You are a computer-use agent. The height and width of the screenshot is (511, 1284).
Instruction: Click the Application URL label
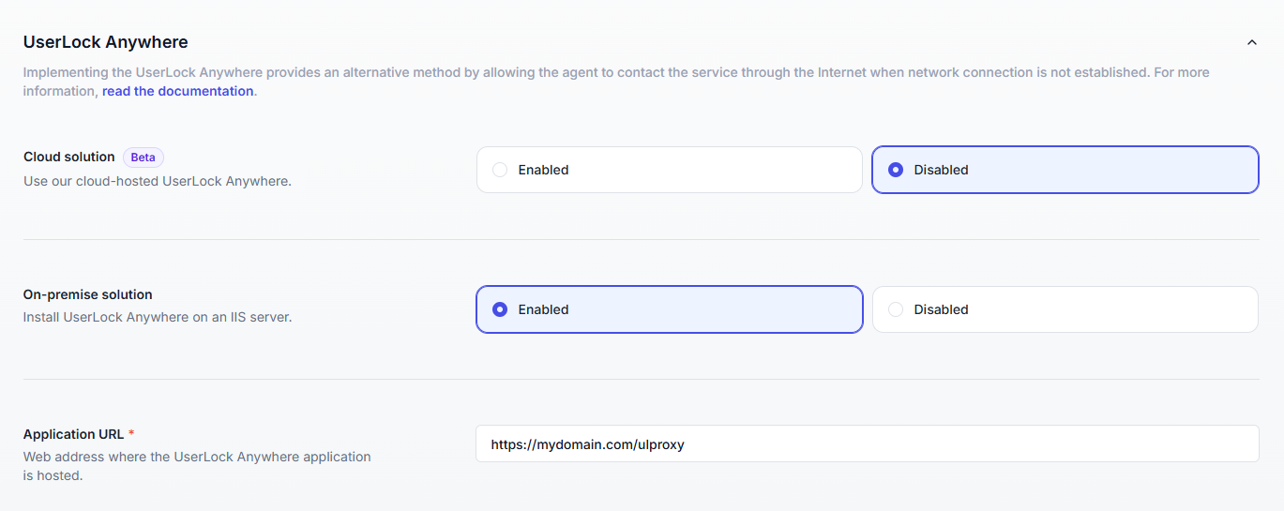point(73,434)
